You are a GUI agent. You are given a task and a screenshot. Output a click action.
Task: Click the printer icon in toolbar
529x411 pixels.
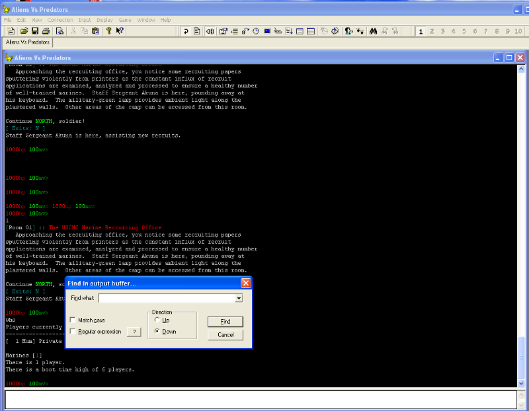(x=46, y=31)
